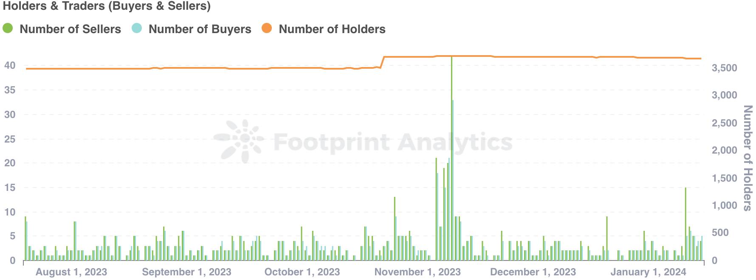
Task: Click the 3,500 label on right axis
Action: coord(724,68)
